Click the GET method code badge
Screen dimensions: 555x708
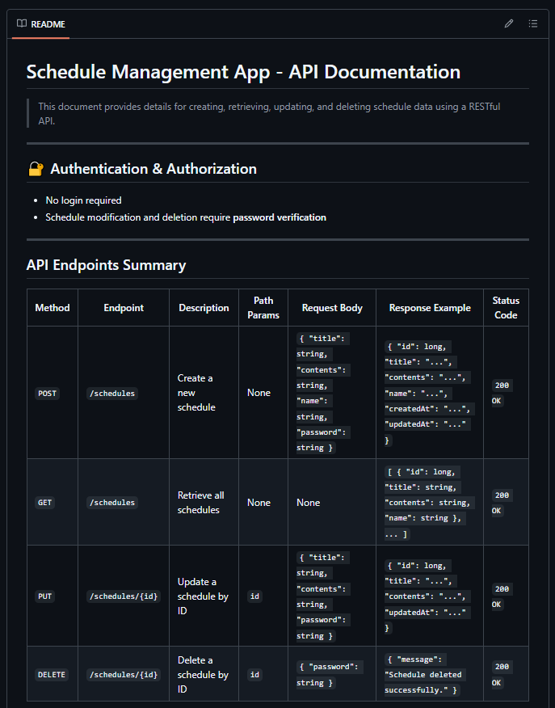[44, 503]
